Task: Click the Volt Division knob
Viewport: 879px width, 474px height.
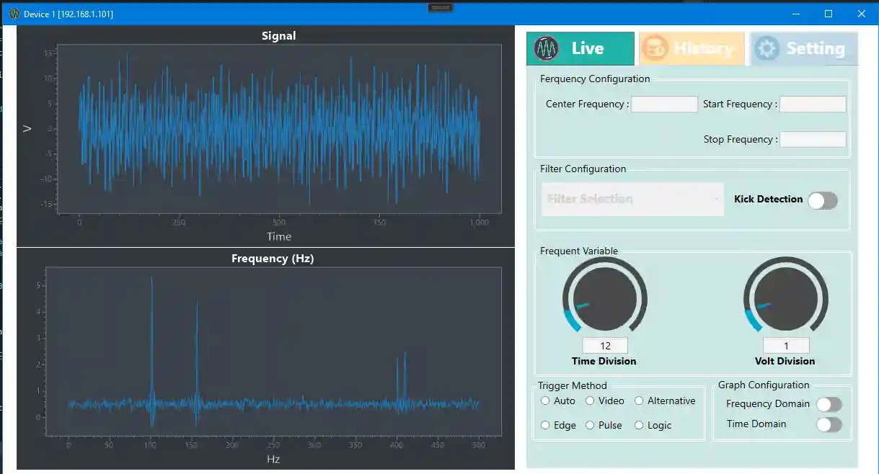Action: 786,298
